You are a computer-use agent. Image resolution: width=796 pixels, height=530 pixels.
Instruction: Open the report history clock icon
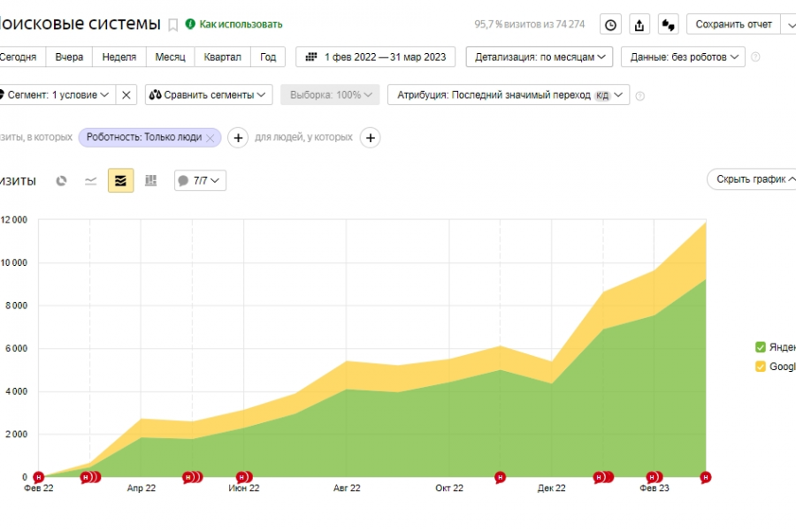click(610, 25)
